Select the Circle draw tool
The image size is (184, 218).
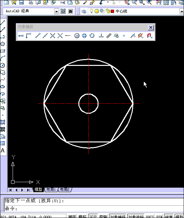pyautogui.click(x=3, y=65)
